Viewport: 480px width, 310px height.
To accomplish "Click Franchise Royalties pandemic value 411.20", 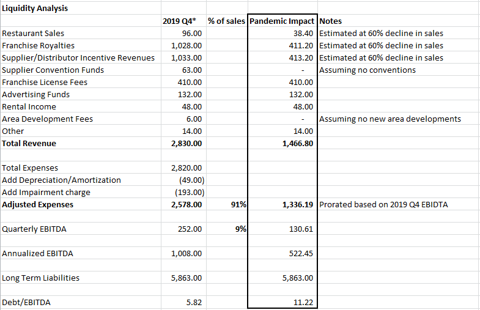I will pyautogui.click(x=282, y=45).
